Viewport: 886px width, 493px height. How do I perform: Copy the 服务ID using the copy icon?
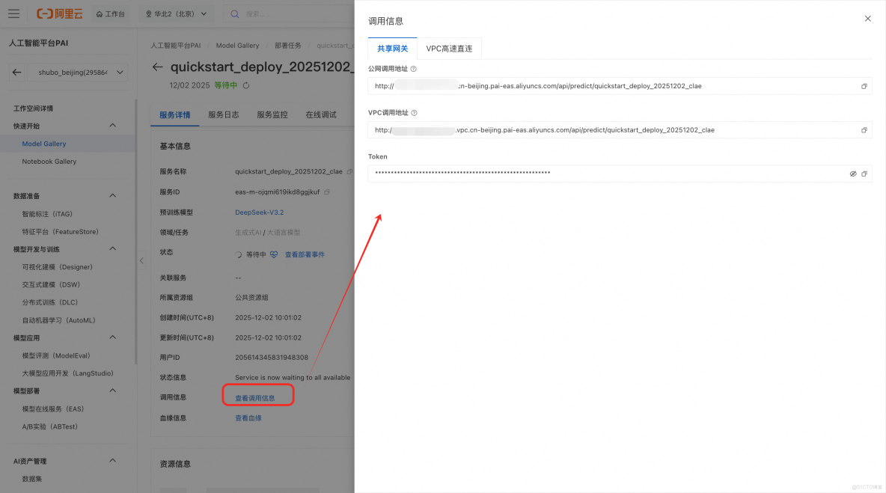(327, 192)
